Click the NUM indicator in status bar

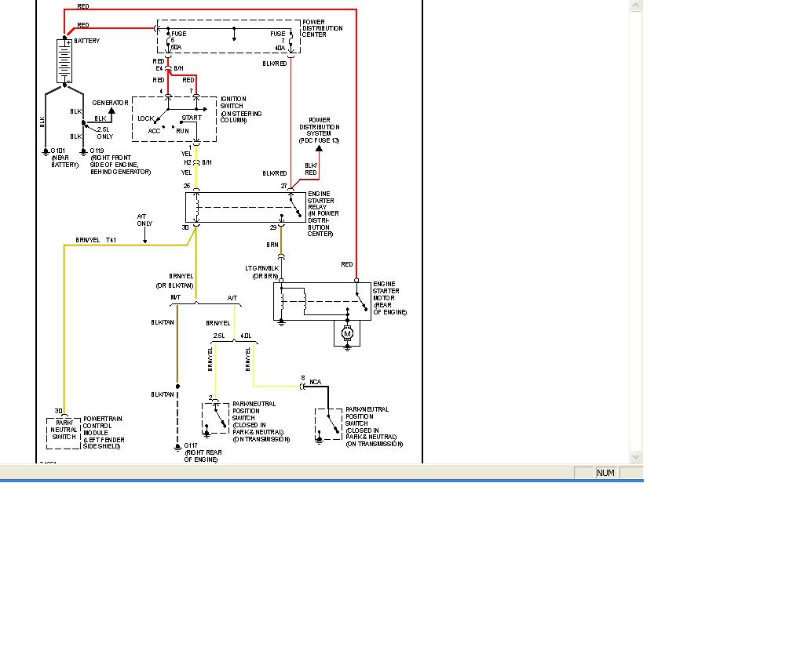pos(605,473)
